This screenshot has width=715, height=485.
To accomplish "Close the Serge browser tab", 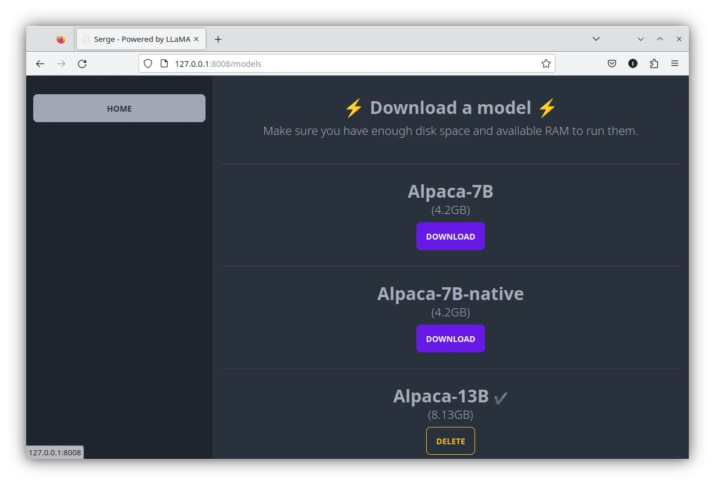I will click(x=196, y=39).
